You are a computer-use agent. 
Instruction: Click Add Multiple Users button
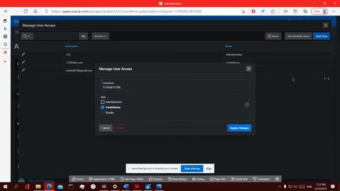299,36
